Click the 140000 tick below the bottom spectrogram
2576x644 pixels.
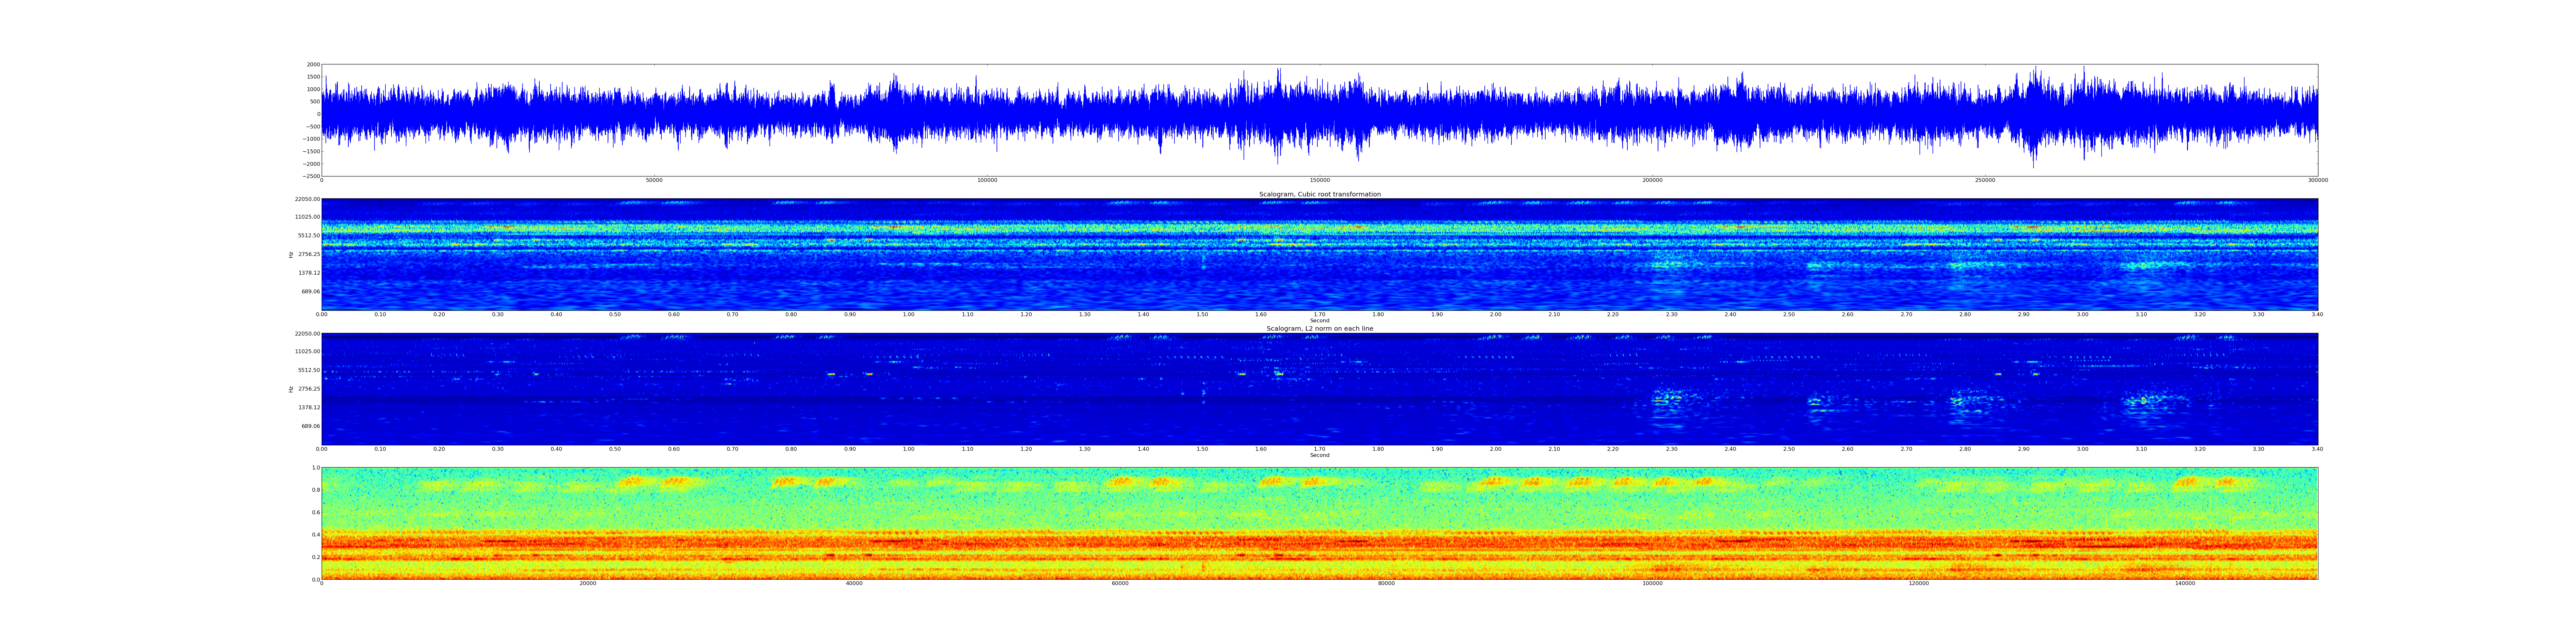(x=2185, y=583)
